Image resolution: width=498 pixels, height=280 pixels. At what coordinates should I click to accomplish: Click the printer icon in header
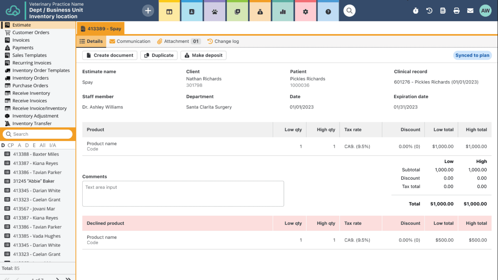click(457, 11)
